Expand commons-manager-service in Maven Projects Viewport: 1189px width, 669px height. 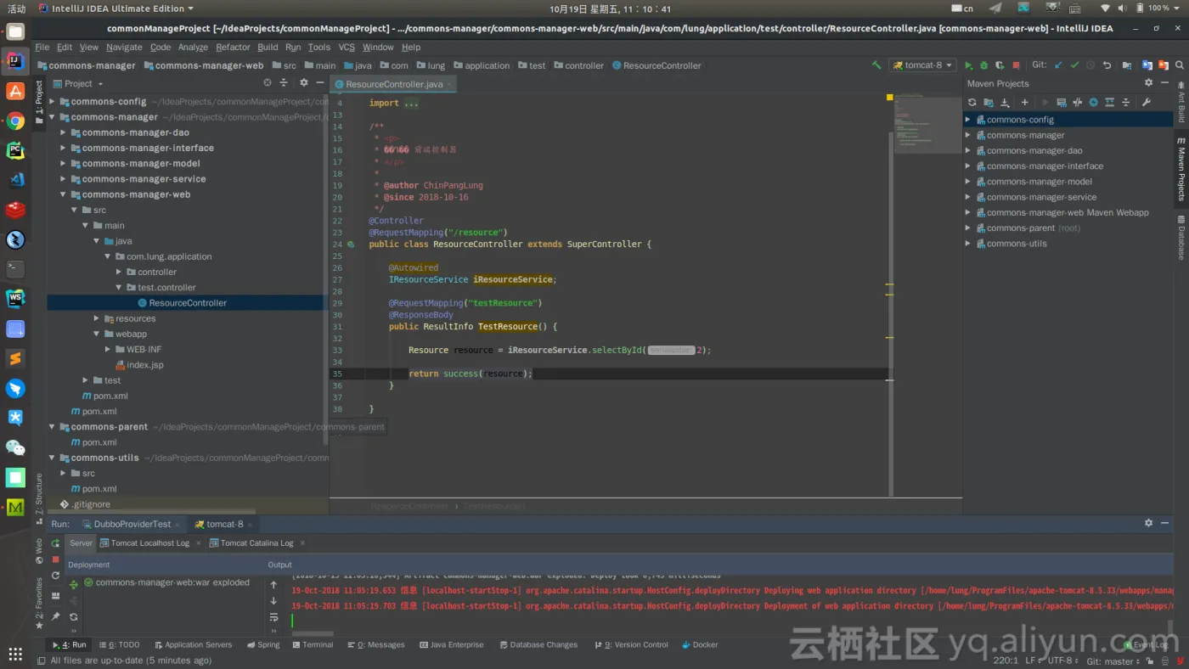point(967,197)
